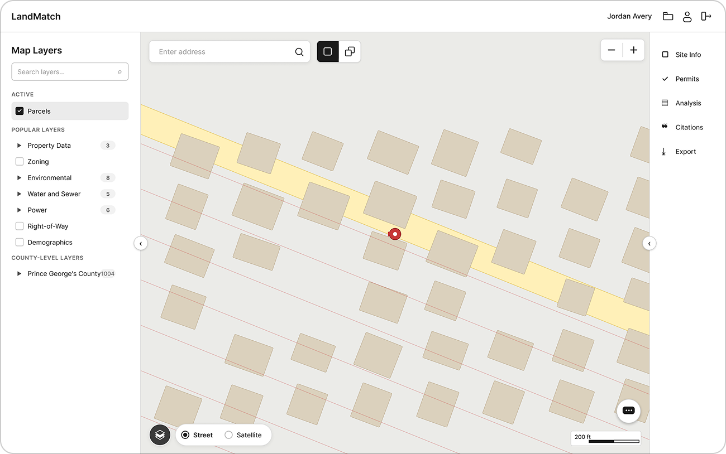Click the search icon in layers search box
Viewport: 726px width, 454px height.
[120, 72]
